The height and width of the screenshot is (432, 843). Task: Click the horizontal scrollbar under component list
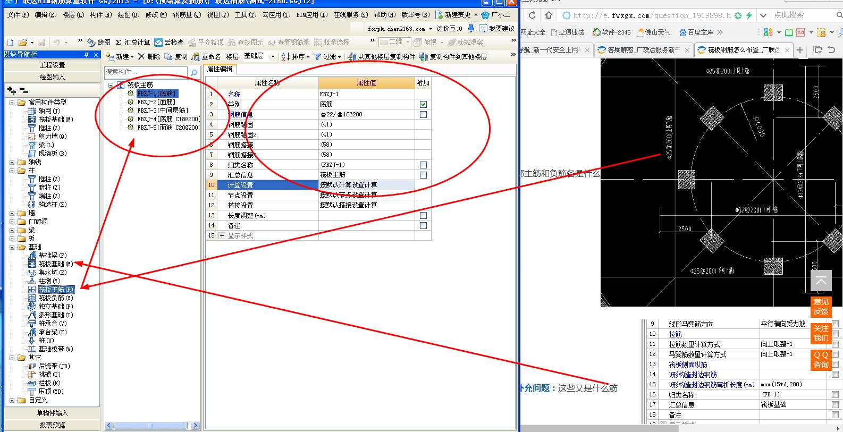coord(151,426)
